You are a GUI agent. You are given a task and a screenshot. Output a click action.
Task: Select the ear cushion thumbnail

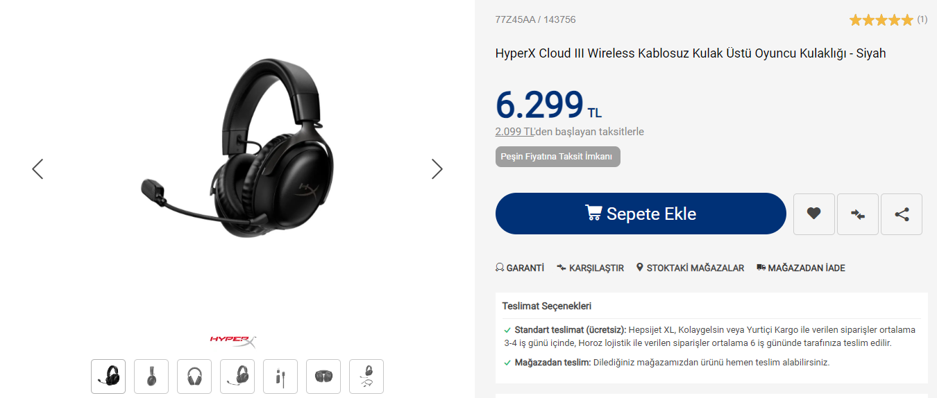point(323,377)
